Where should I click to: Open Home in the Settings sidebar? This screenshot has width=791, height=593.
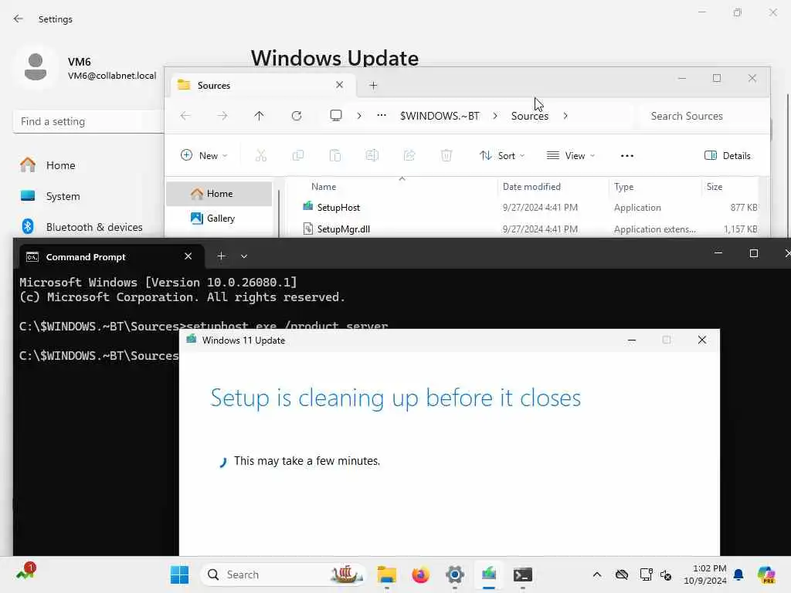60,165
